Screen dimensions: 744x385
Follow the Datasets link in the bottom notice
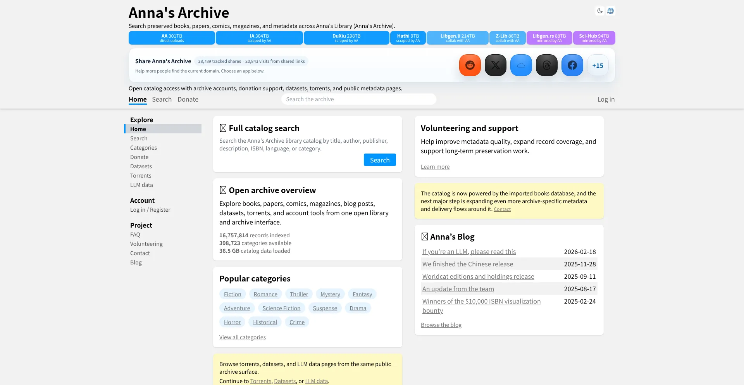285,381
